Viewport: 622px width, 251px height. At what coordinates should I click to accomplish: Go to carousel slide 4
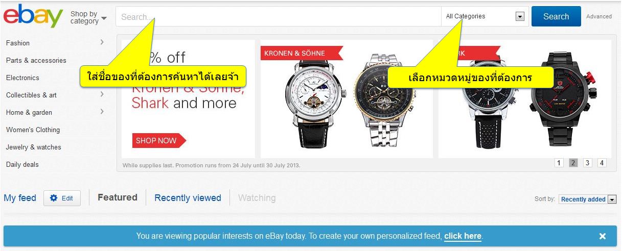(602, 163)
